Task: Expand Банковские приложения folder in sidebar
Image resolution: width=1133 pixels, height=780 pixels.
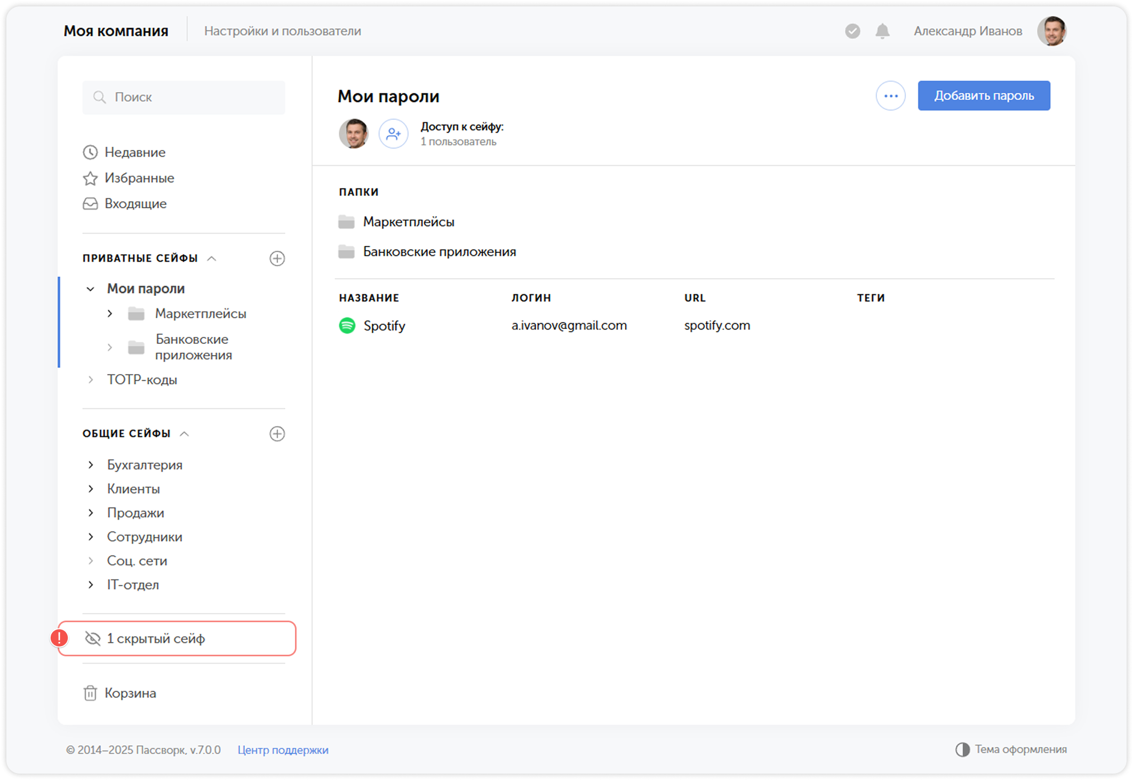Action: (x=110, y=348)
